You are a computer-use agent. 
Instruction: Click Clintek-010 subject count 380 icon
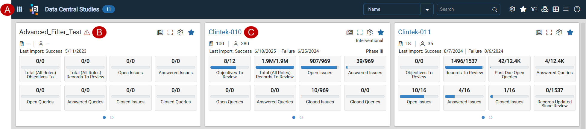[236, 44]
